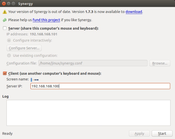Viewport: 175px width, 139px height.
Task: Select Use existing configuration radio button
Action: (9, 55)
